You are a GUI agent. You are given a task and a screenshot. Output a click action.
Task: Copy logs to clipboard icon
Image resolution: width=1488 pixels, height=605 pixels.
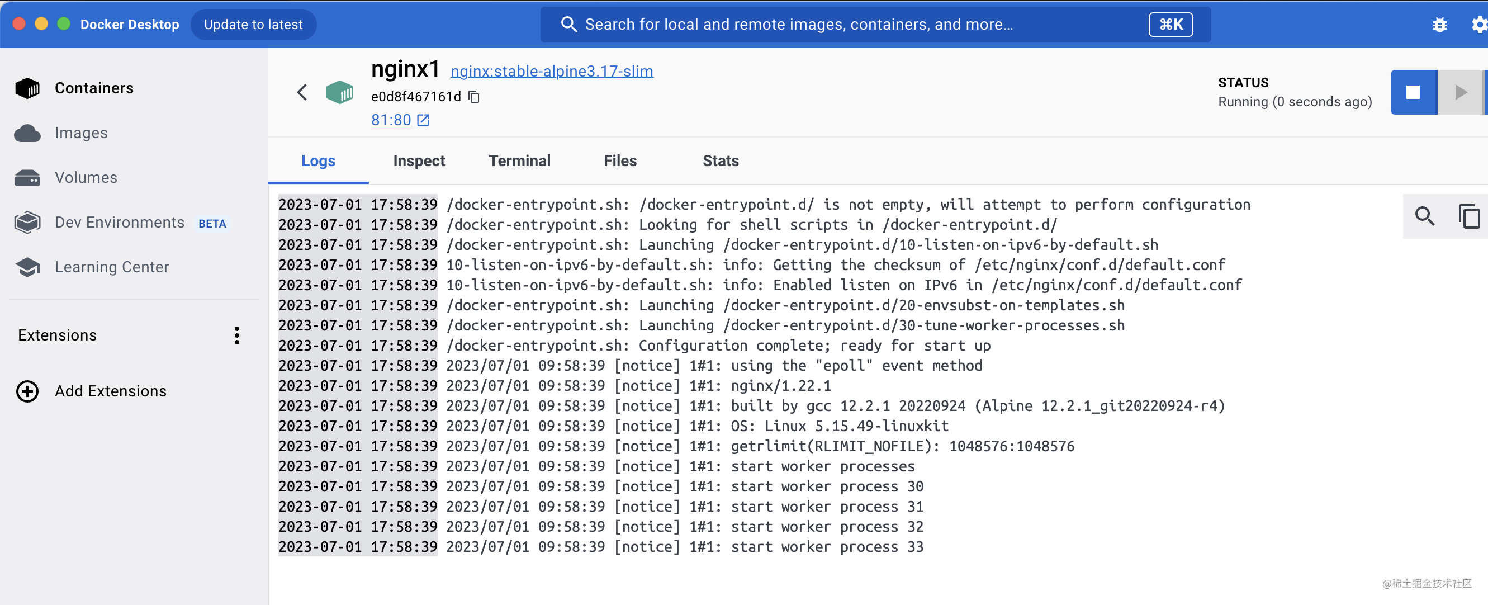coord(1468,217)
